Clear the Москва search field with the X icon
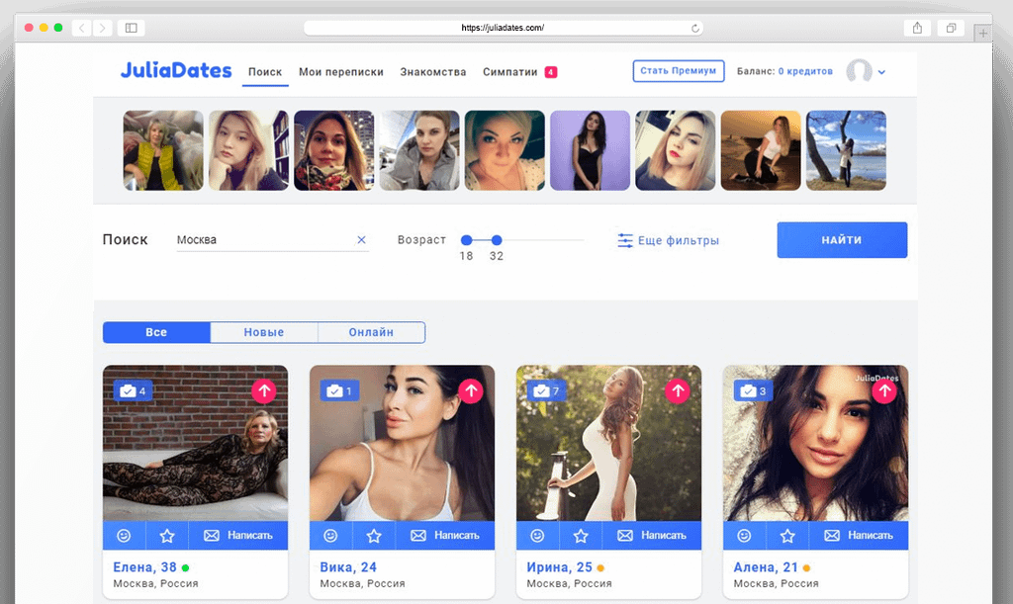 point(362,240)
